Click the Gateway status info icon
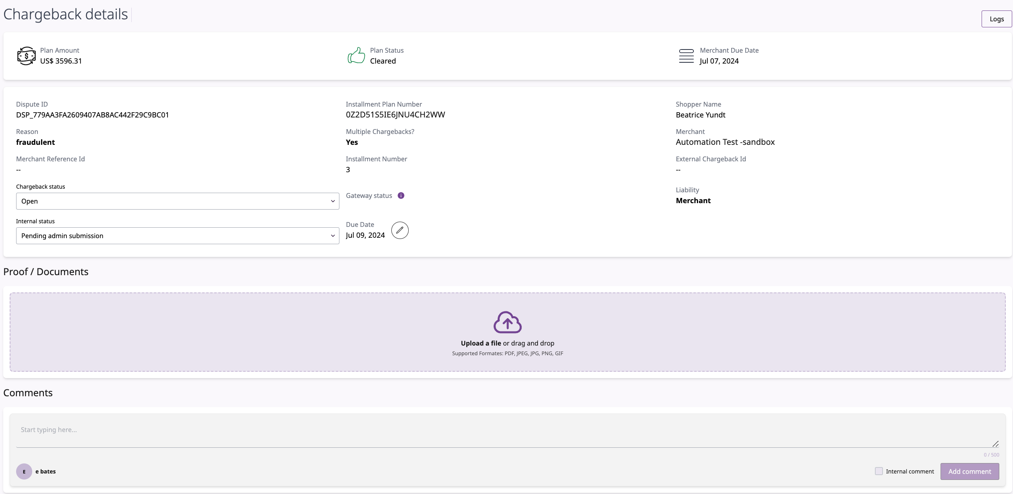This screenshot has height=494, width=1013. (x=401, y=196)
